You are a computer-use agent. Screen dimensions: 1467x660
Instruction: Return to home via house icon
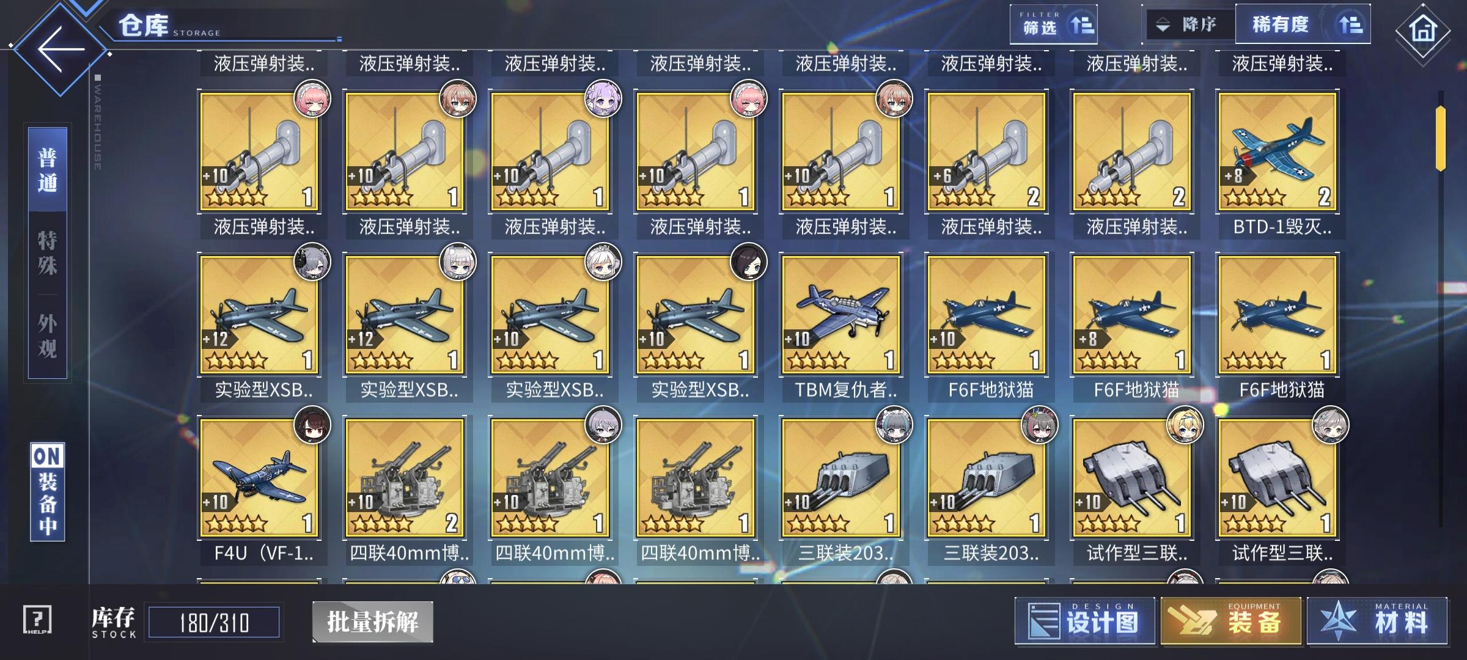(x=1423, y=29)
